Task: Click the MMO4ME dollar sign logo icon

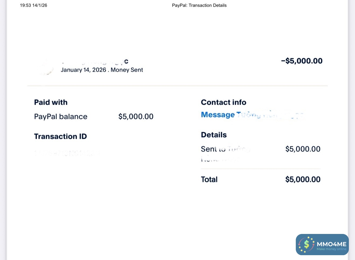Action: tap(306, 244)
